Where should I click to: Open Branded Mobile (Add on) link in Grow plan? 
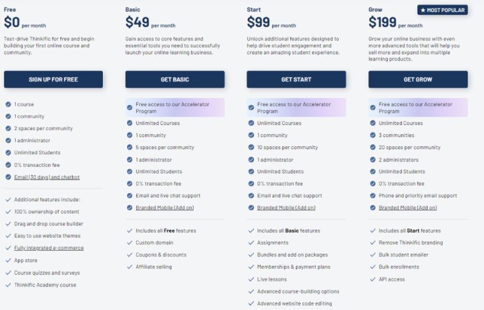tap(408, 208)
